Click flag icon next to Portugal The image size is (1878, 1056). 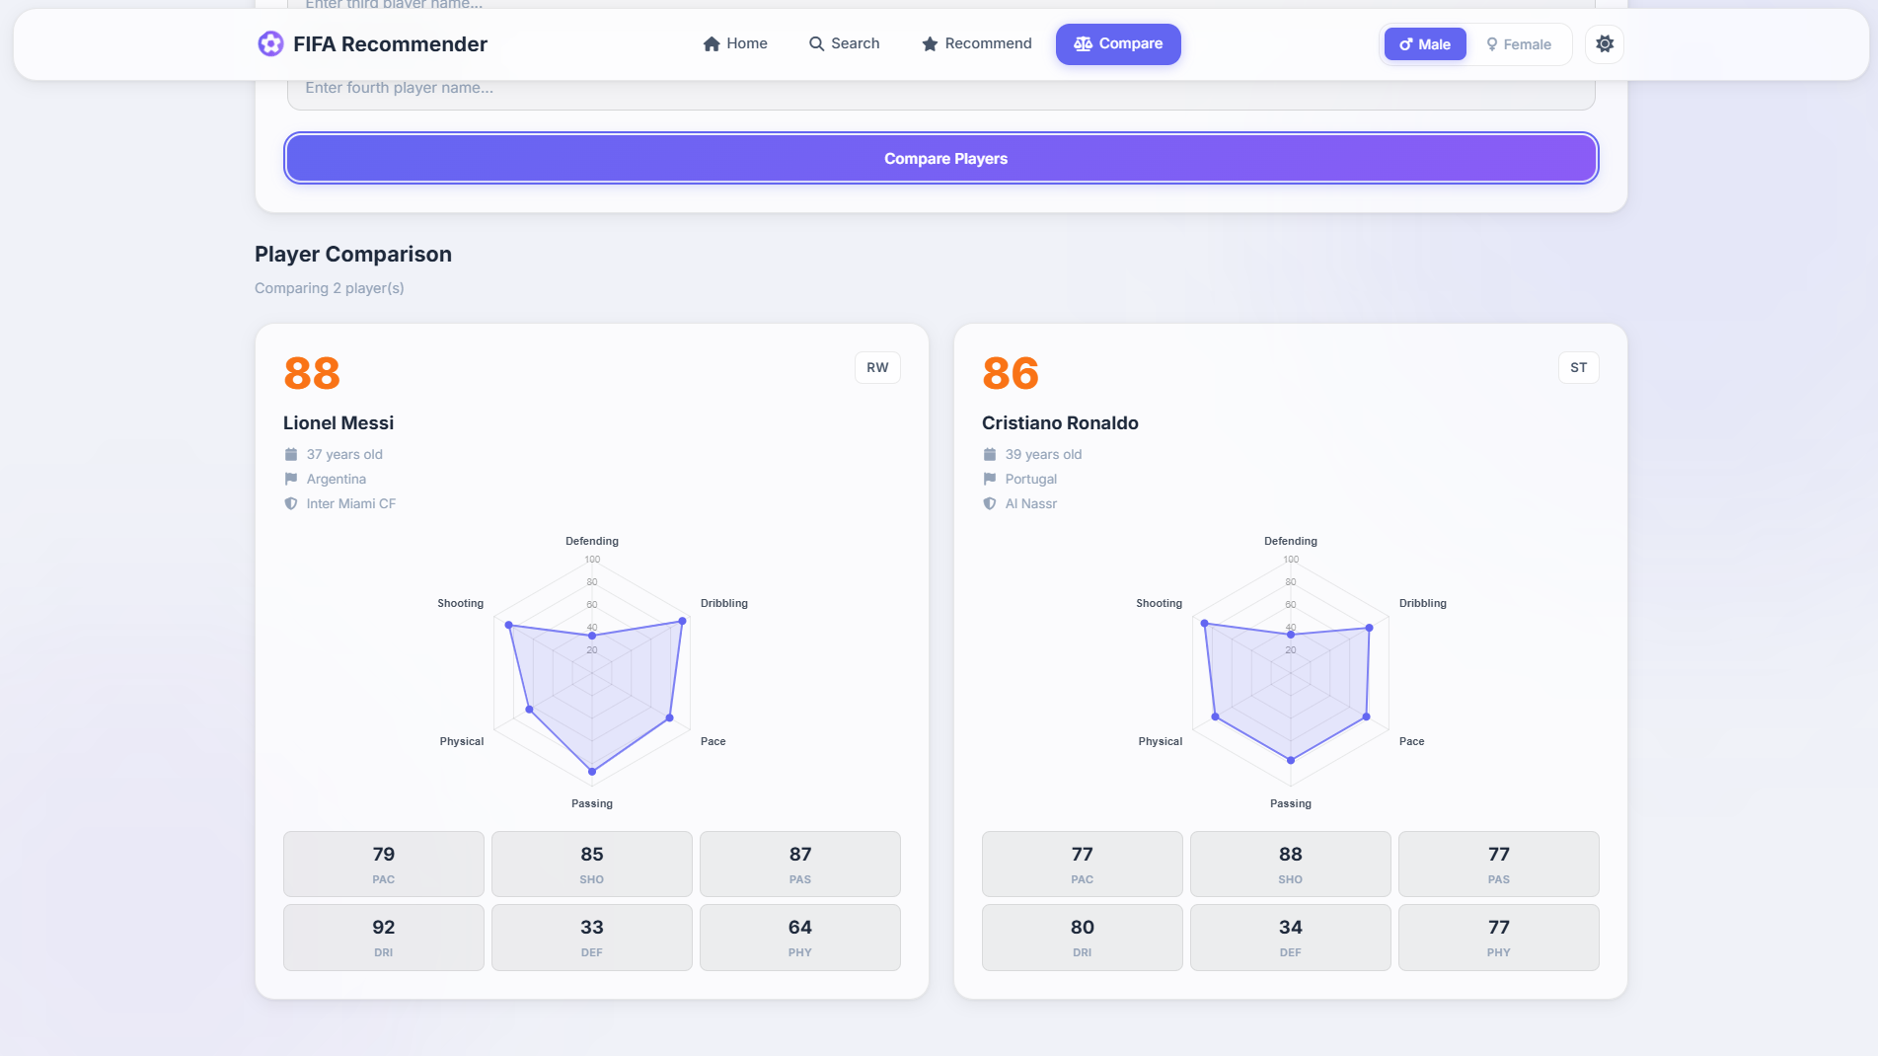(x=990, y=479)
